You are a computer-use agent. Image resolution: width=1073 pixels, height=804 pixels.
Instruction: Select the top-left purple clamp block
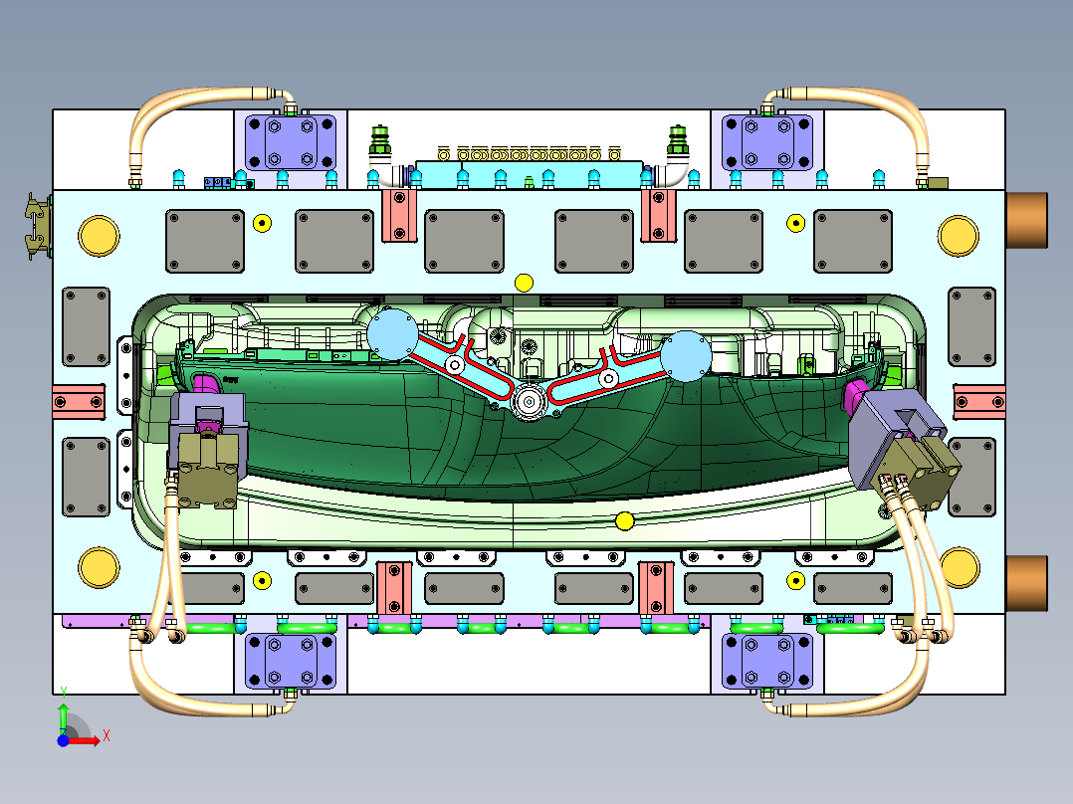291,142
